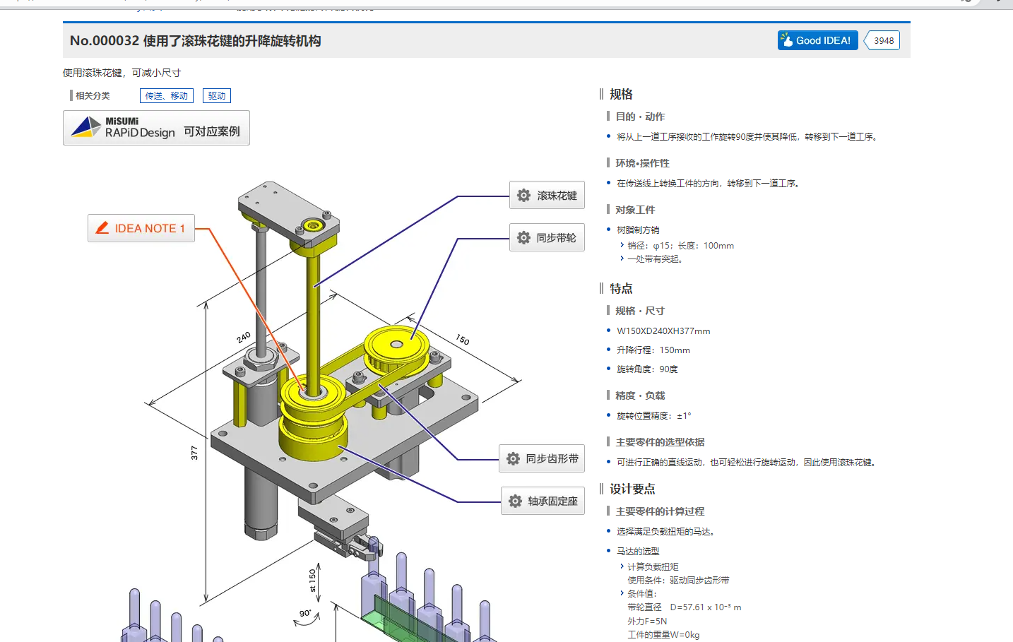Viewport: 1013px width, 642px height.
Task: Click the 马达的选型 bullet text
Action: (638, 552)
